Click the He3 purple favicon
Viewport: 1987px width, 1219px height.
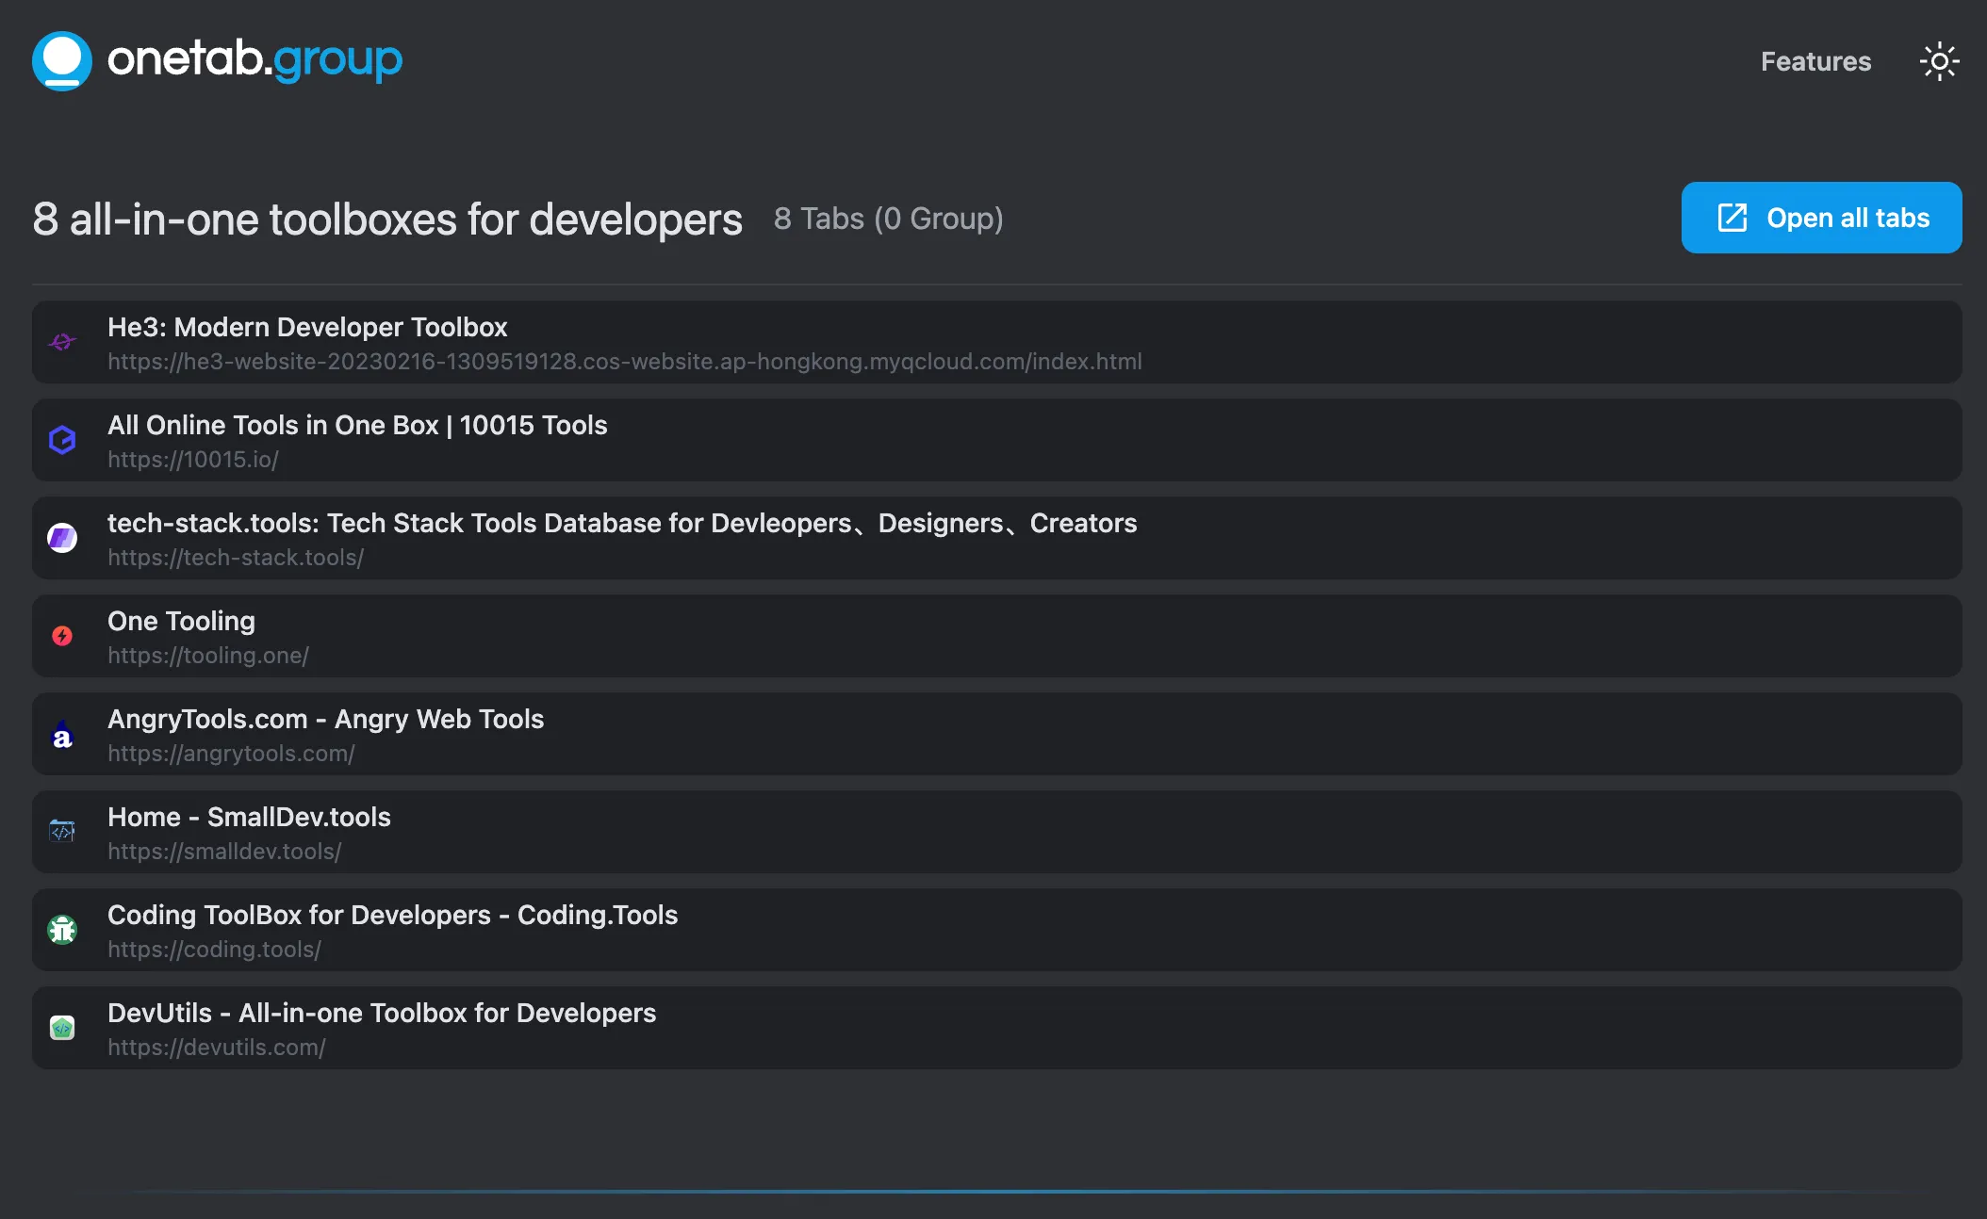click(62, 342)
